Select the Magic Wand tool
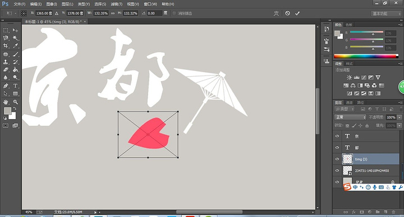This screenshot has height=217, width=404. tap(16, 38)
